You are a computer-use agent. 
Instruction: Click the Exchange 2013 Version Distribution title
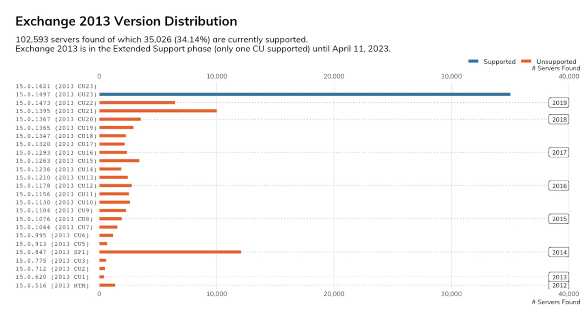tap(126, 21)
